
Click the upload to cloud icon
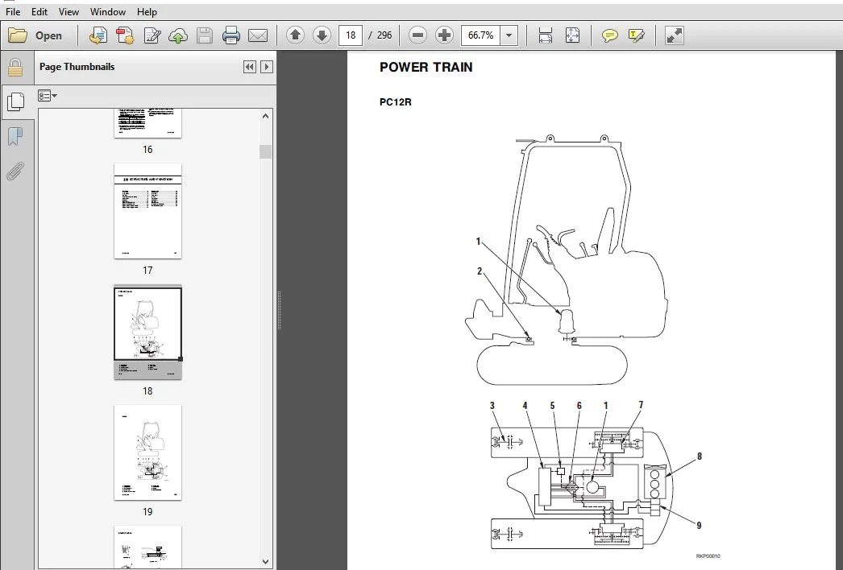pos(178,35)
